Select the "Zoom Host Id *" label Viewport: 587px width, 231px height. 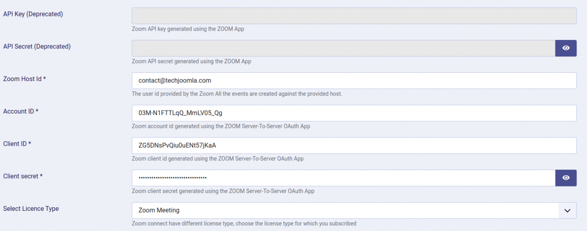coord(24,79)
